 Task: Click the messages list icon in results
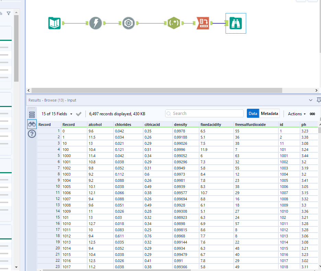32,115
